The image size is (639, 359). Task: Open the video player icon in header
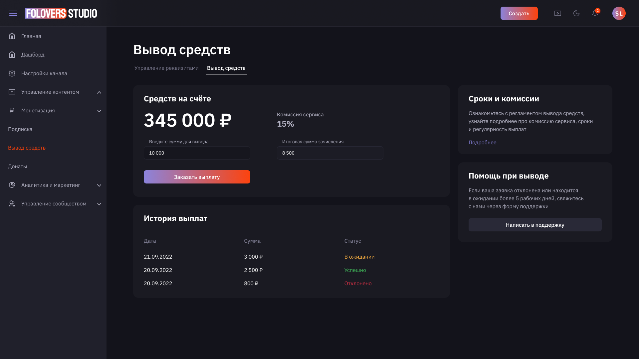pyautogui.click(x=558, y=13)
